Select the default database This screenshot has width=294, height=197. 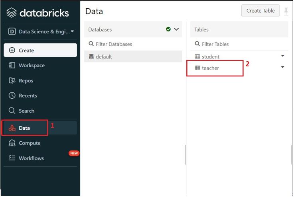pos(133,57)
